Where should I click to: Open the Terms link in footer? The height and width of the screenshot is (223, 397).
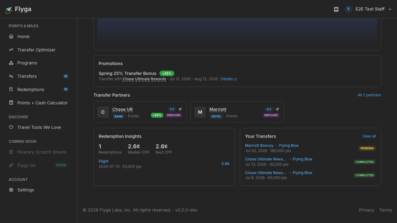pos(386,210)
